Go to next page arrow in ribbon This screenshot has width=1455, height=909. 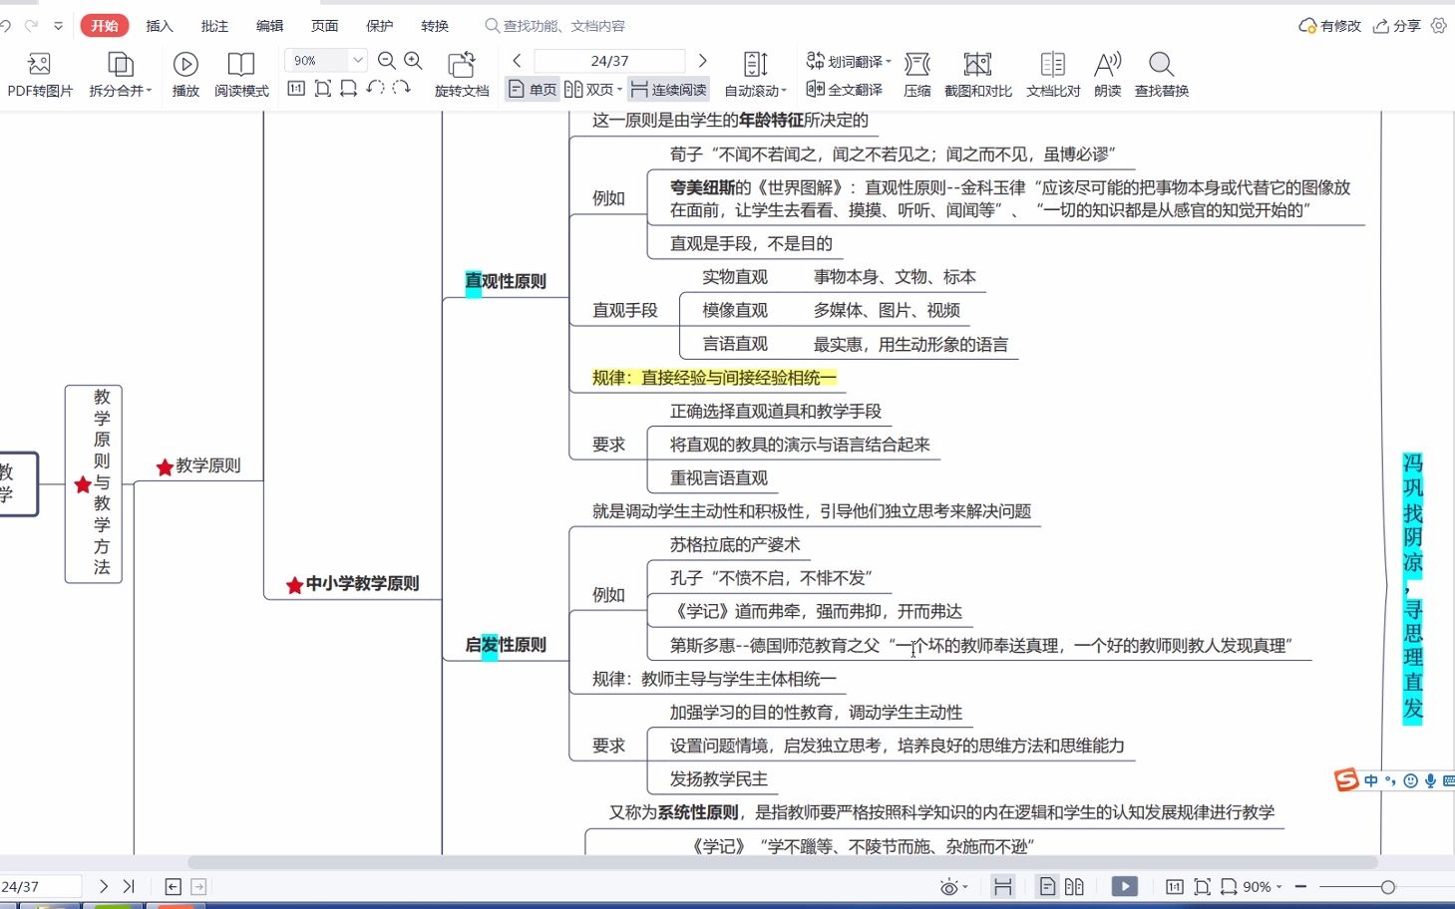click(x=702, y=61)
